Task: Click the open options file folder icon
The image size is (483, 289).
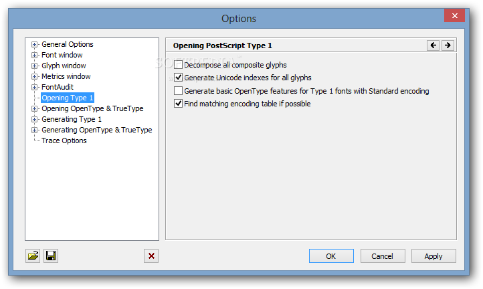Action: pos(33,256)
